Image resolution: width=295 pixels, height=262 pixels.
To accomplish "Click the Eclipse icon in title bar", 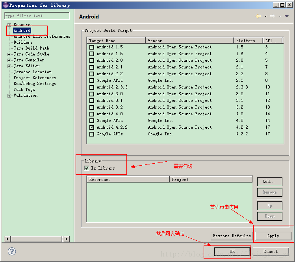I will 6,5.
